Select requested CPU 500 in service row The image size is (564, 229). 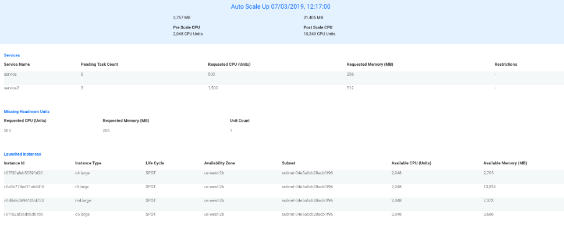pos(211,74)
